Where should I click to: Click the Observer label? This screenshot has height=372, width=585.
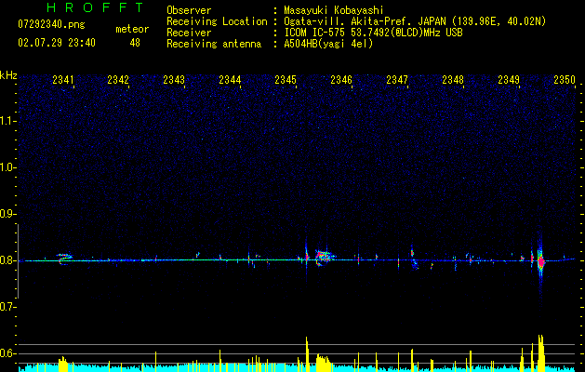pyautogui.click(x=189, y=10)
